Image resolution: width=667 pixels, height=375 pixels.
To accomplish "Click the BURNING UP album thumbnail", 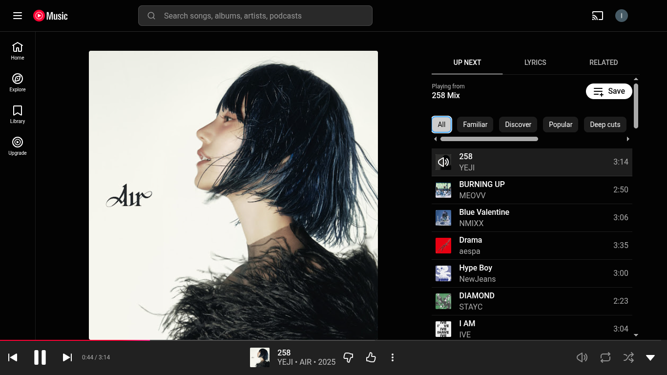I will click(x=443, y=190).
